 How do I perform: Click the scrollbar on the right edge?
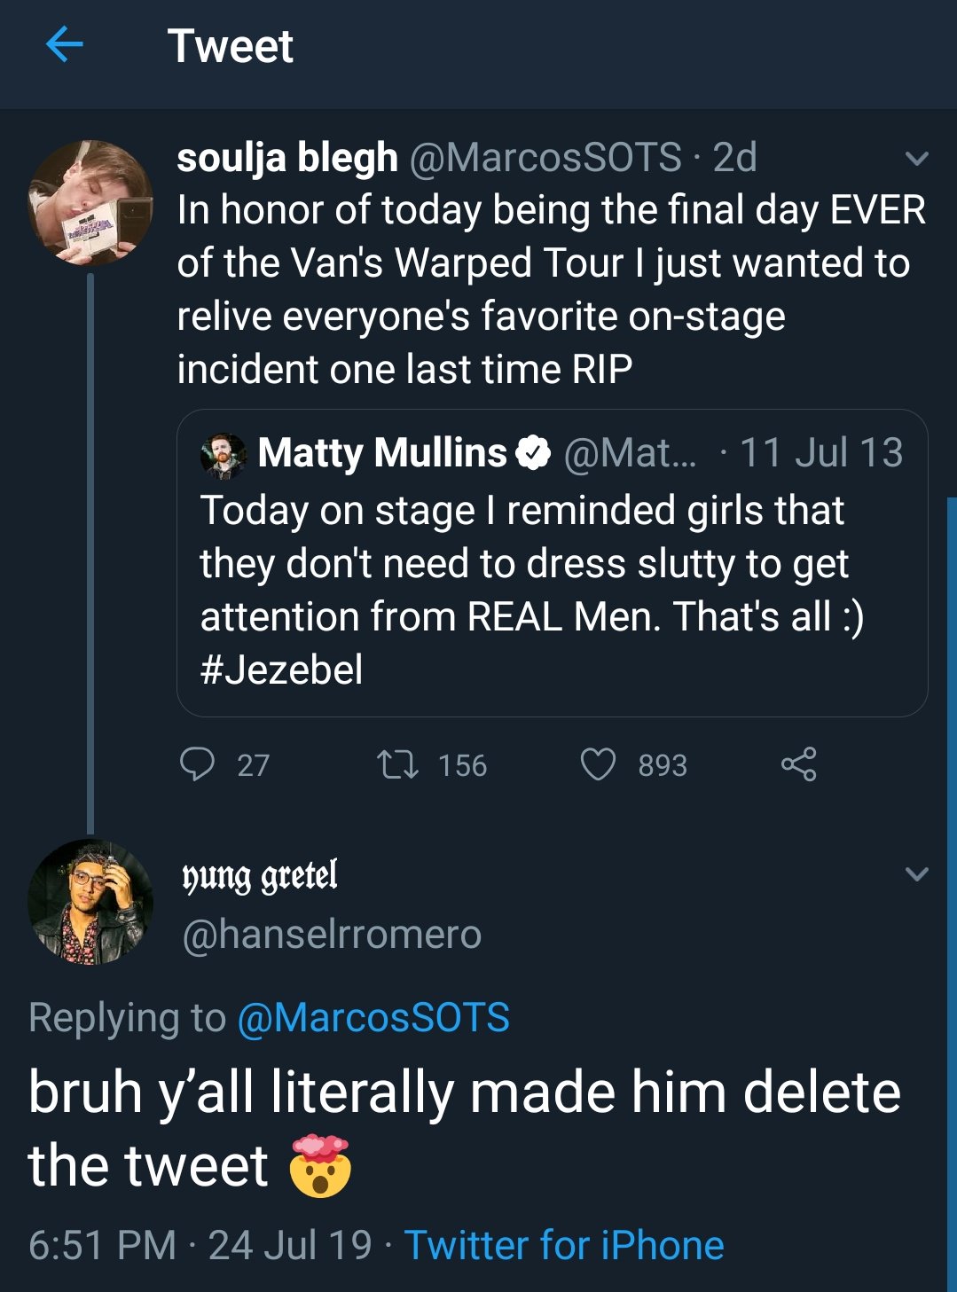951,887
